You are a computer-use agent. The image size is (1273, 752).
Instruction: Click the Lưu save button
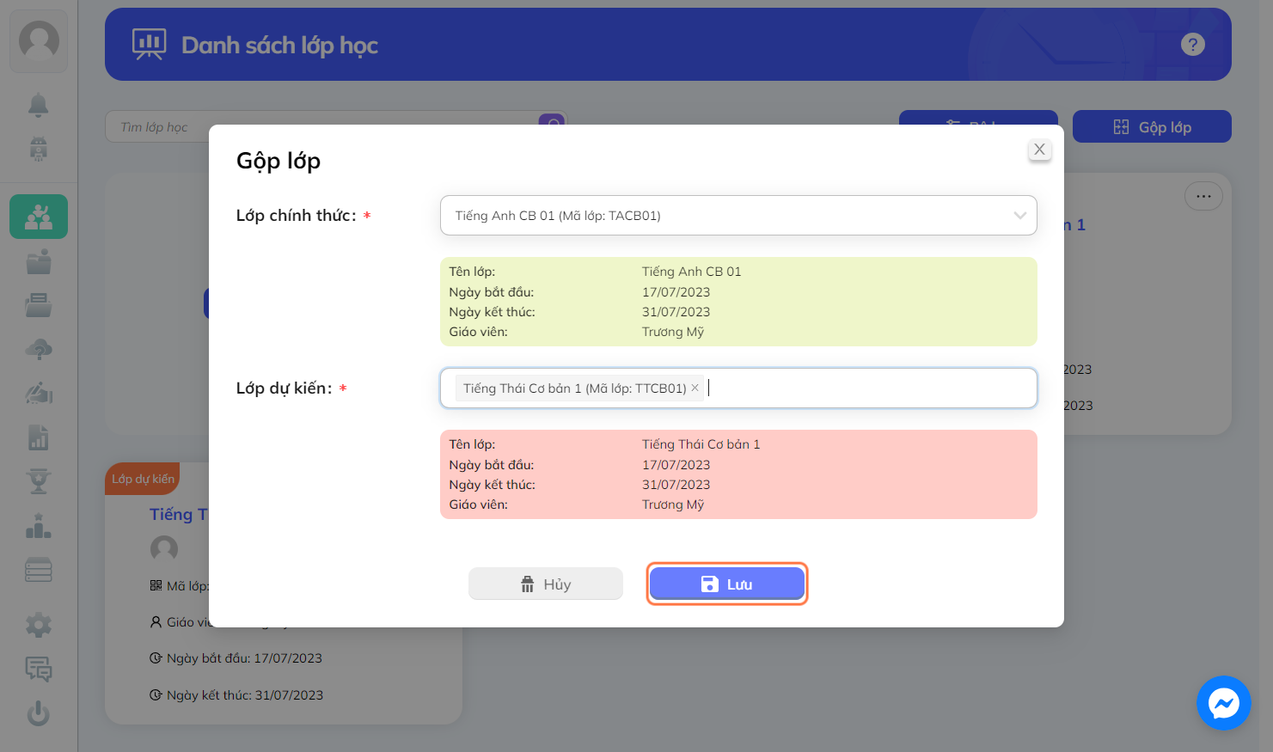tap(727, 584)
